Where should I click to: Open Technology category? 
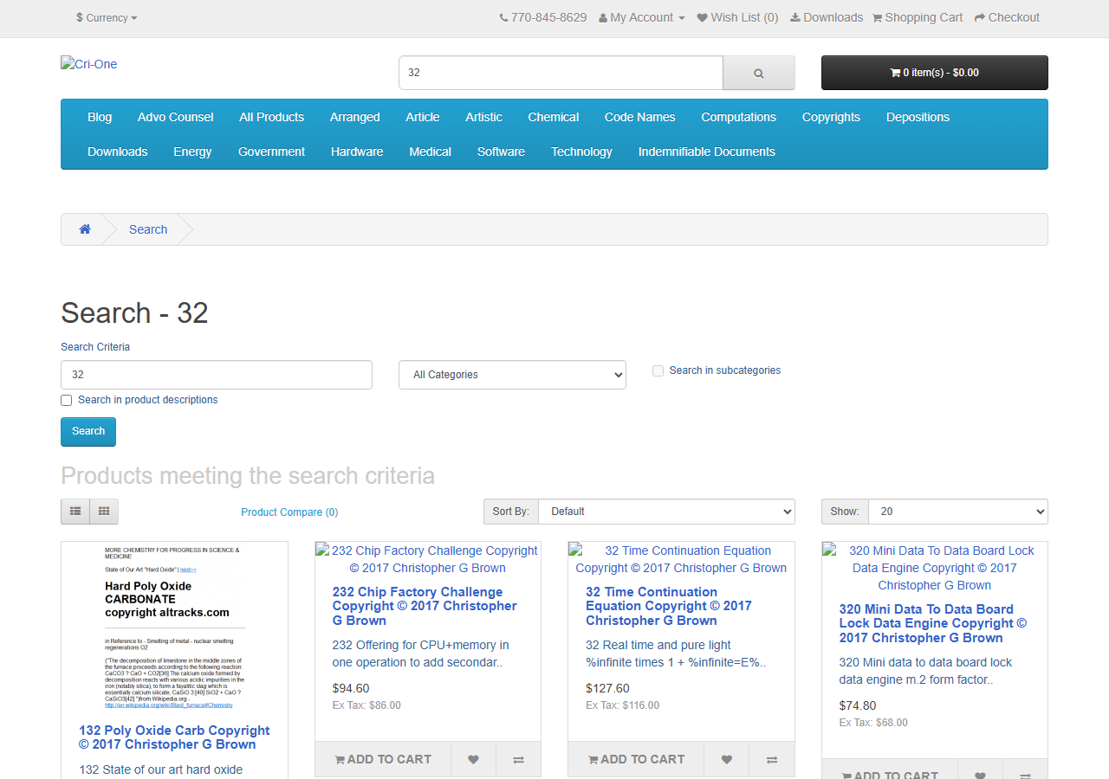coord(581,151)
